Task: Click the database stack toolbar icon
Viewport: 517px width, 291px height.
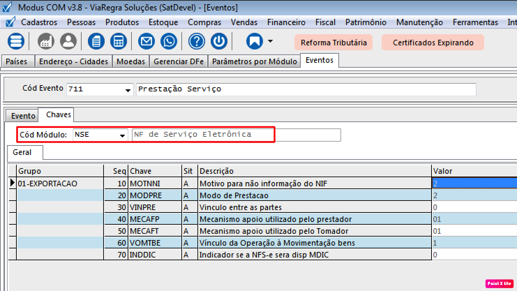Action: click(16, 42)
